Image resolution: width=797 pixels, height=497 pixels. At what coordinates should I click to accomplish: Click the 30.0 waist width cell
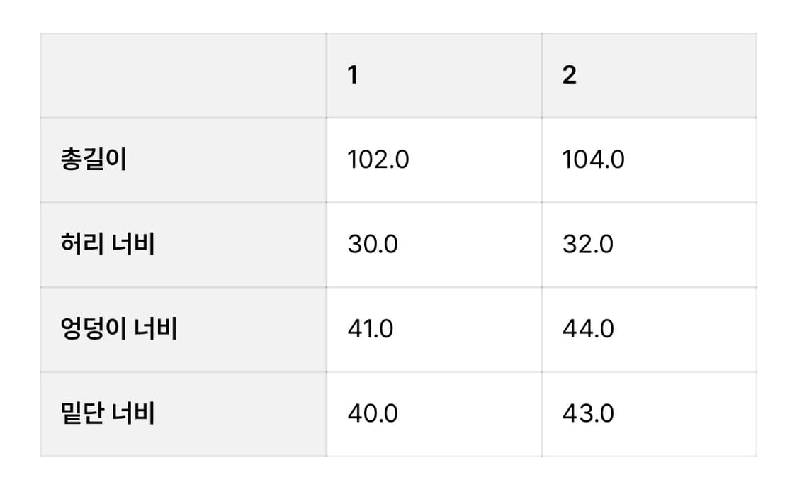(373, 245)
